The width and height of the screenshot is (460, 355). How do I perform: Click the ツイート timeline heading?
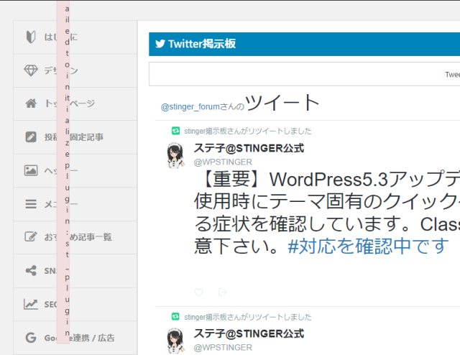click(x=282, y=103)
